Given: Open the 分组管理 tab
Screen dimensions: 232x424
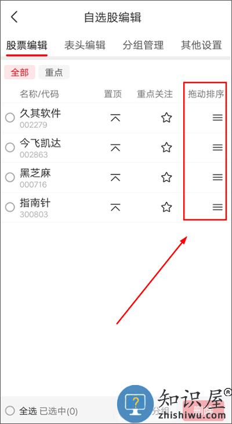Looking at the screenshot, I should point(143,45).
